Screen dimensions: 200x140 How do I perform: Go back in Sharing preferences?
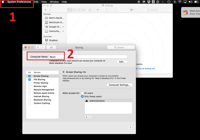(38, 47)
